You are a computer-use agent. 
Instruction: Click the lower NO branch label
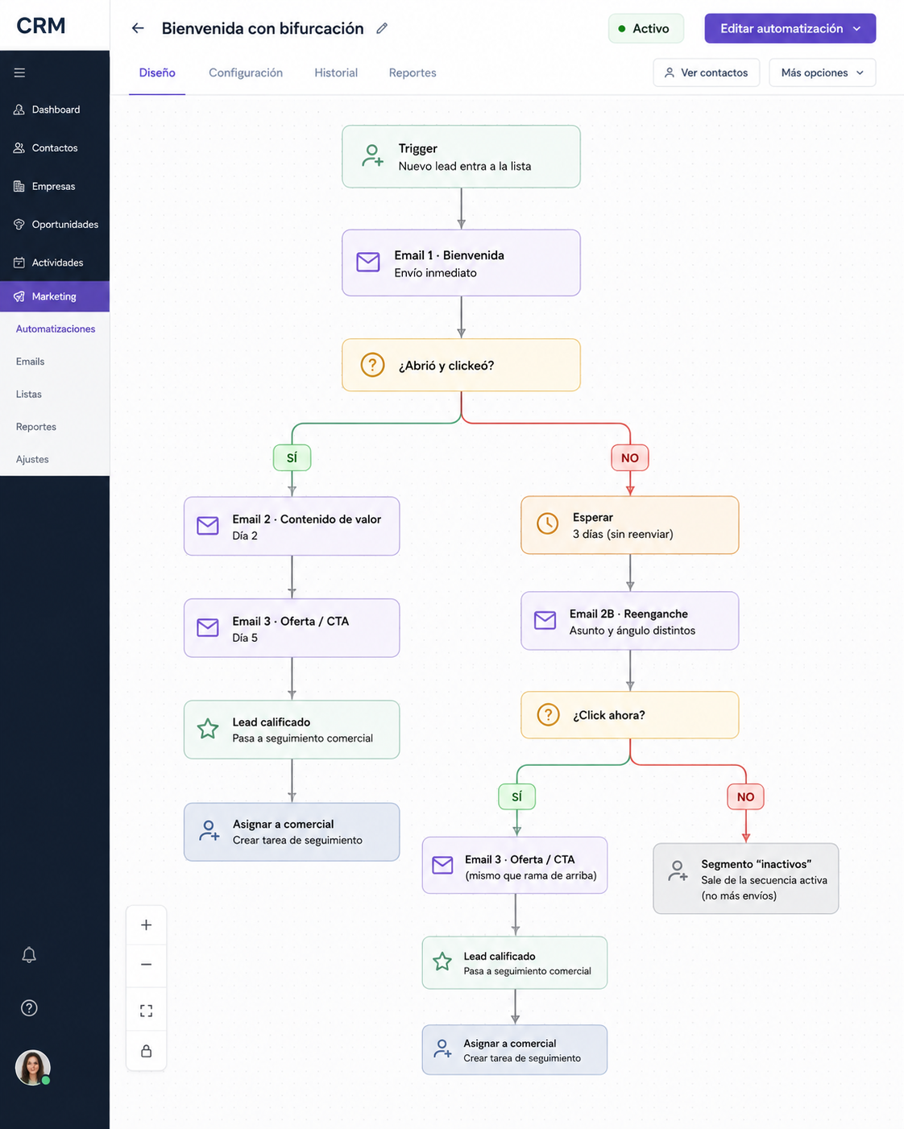click(x=746, y=796)
